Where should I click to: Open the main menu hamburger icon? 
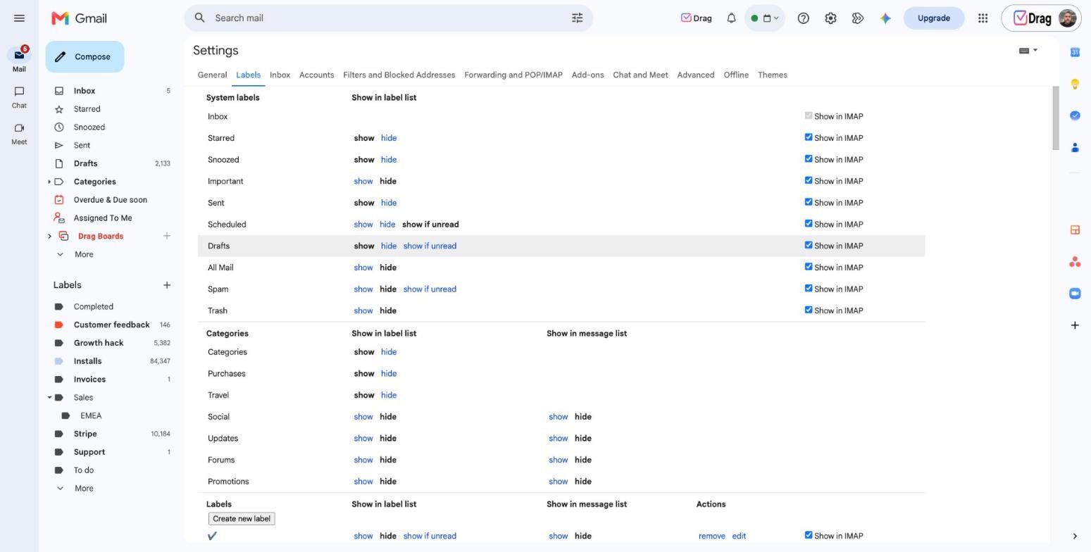19,18
